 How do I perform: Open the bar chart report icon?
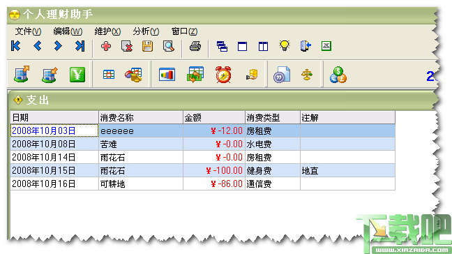pyautogui.click(x=167, y=75)
